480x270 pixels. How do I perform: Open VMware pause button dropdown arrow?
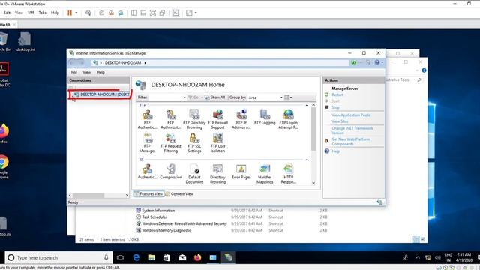click(x=76, y=13)
